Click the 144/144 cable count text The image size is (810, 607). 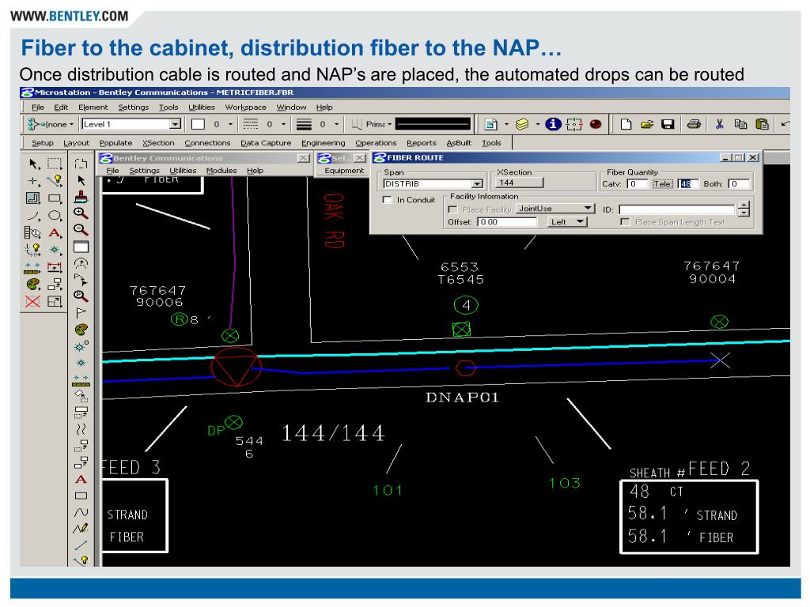[333, 433]
